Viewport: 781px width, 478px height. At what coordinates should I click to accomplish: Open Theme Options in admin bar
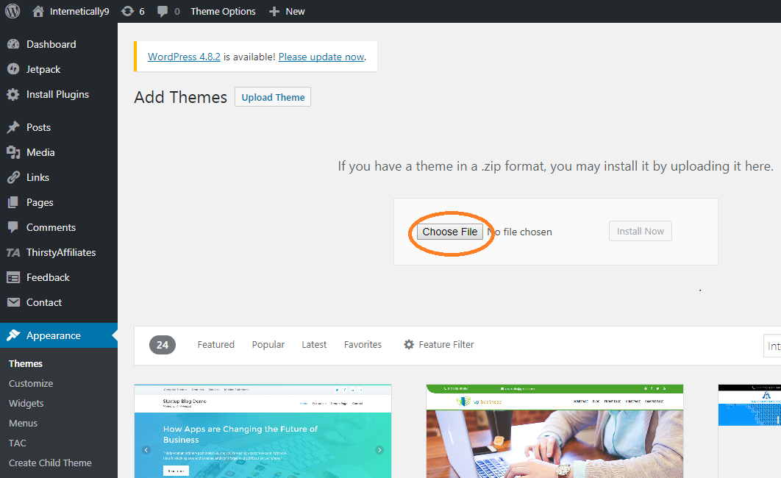point(223,12)
